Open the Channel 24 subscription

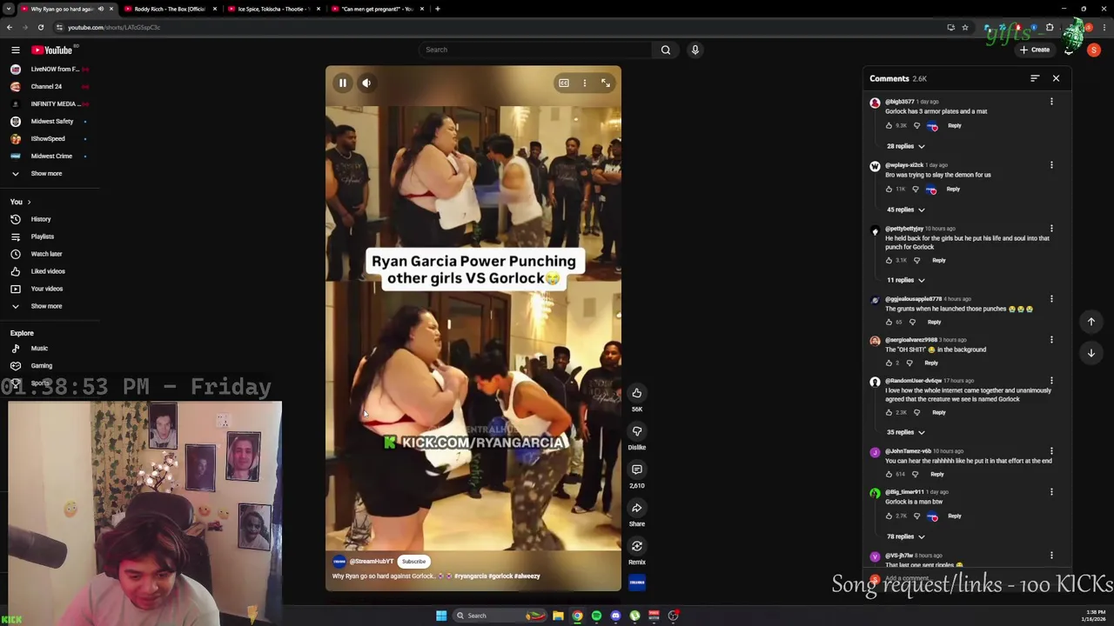point(49,86)
